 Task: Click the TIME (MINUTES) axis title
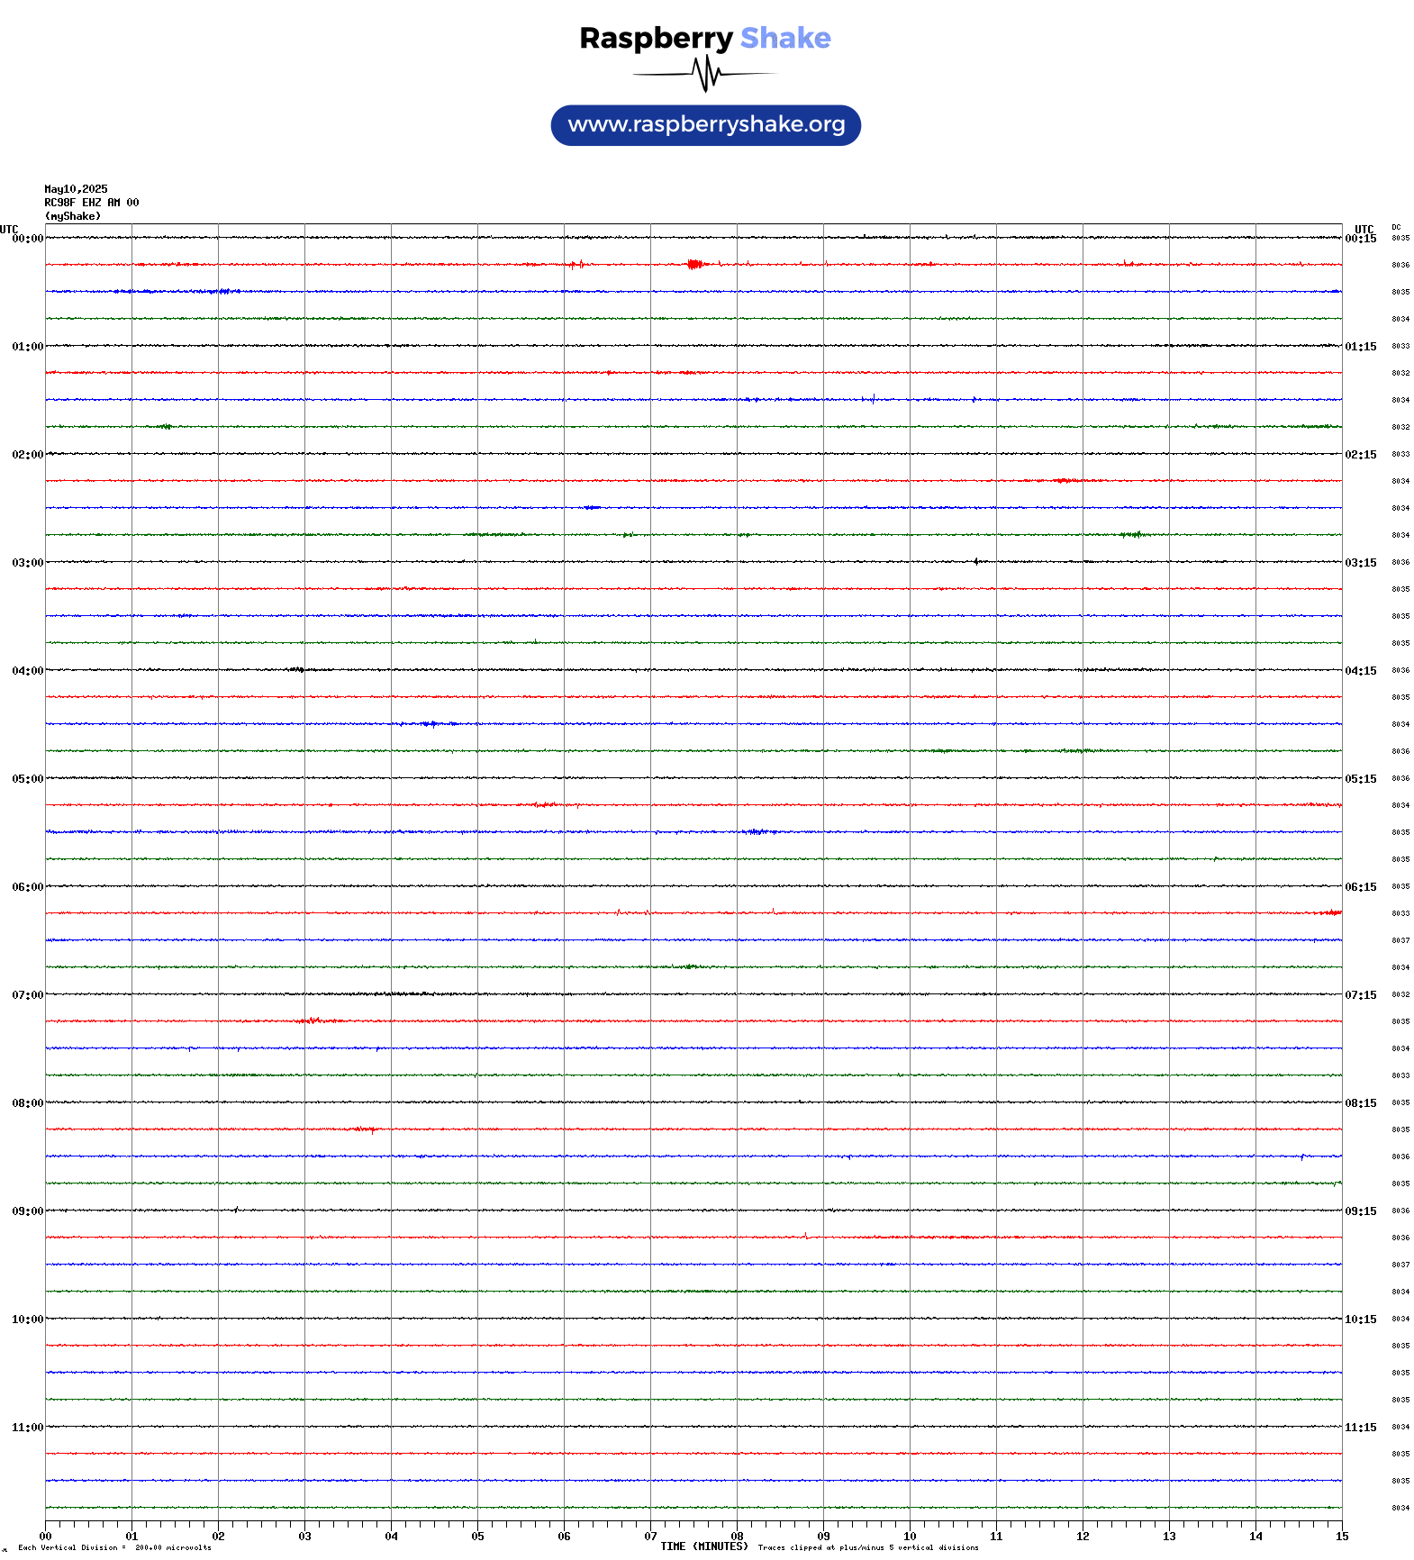click(x=704, y=1546)
